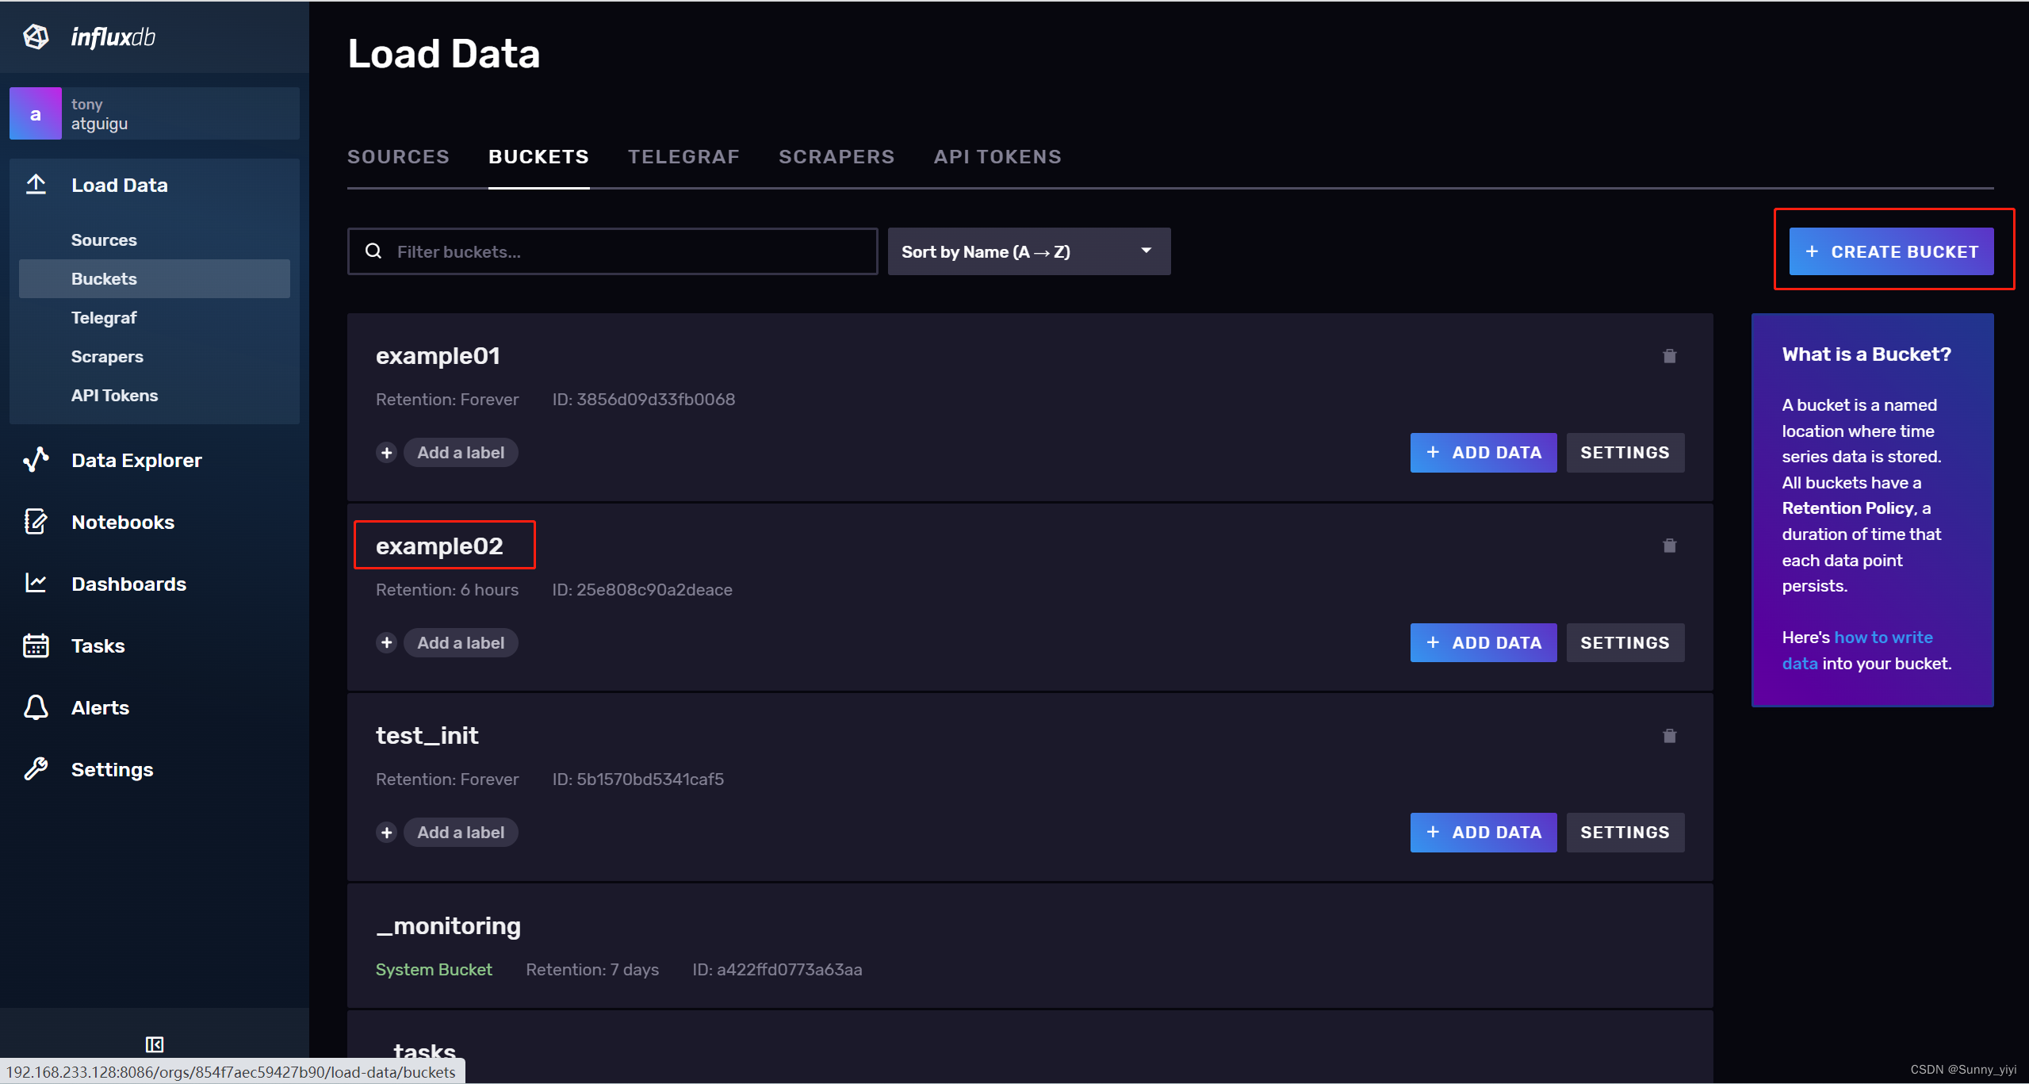2029x1084 pixels.
Task: Click the search magnifier icon
Action: point(373,251)
